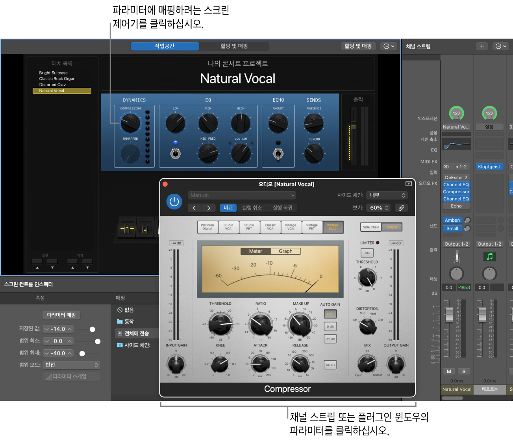The width and height of the screenshot is (513, 441).
Task: Toggle the Auto Gain OFF button
Action: tap(330, 314)
